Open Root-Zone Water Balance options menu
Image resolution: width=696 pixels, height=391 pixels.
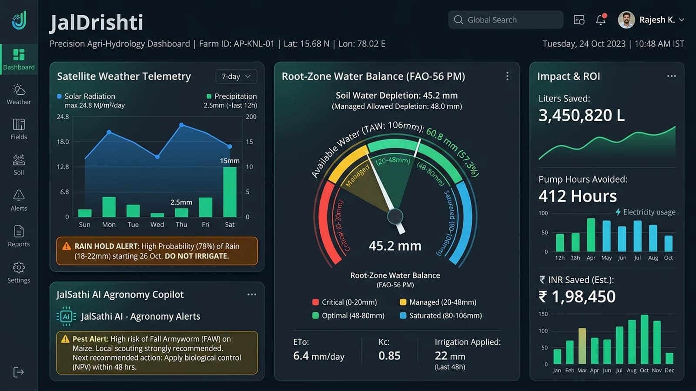(x=507, y=76)
